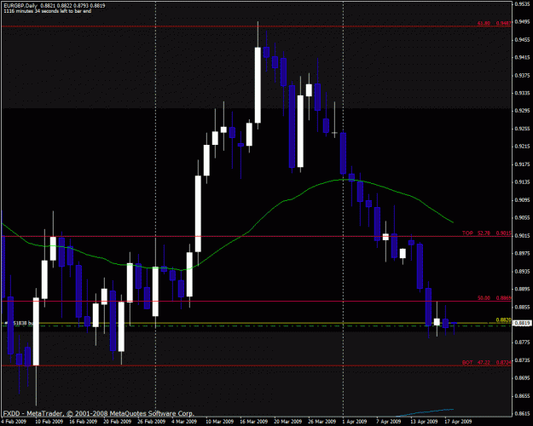Click the yellow 0.8820 price label
Viewport: 533px width, 426px height.
point(503,320)
